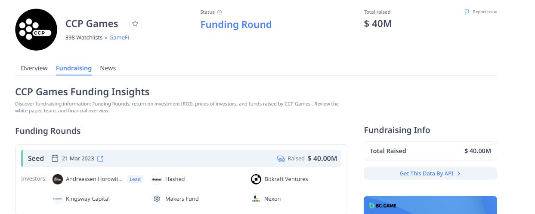Image resolution: width=535 pixels, height=214 pixels.
Task: Select the Fundraising tab
Action: pyautogui.click(x=74, y=68)
